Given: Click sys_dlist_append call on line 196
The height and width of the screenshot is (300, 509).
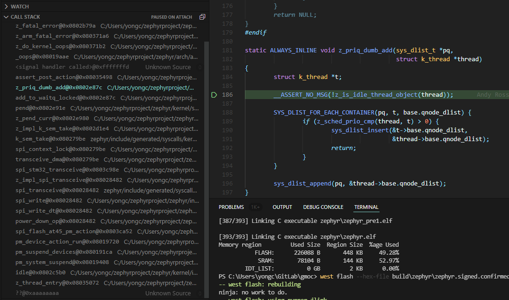Looking at the screenshot, I should [x=302, y=184].
